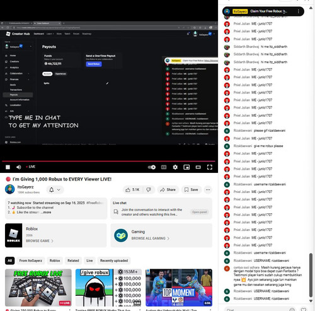Enable miniplayer mode
315x311 pixels.
click(x=186, y=167)
